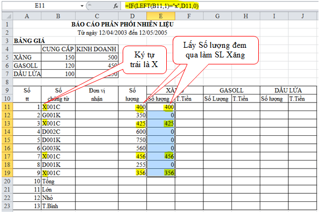Click the fx insert function icon
This screenshot has width=319, height=212.
click(x=116, y=6)
